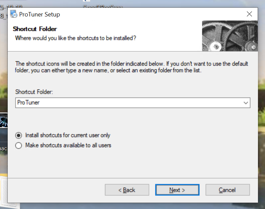This screenshot has width=265, height=209.
Task: Select Install shortcuts for current user only
Action: (19, 136)
